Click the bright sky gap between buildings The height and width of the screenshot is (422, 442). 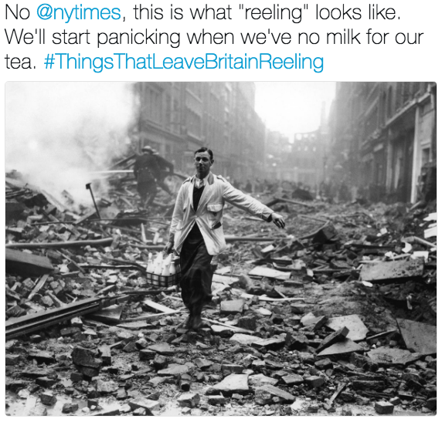click(x=293, y=108)
